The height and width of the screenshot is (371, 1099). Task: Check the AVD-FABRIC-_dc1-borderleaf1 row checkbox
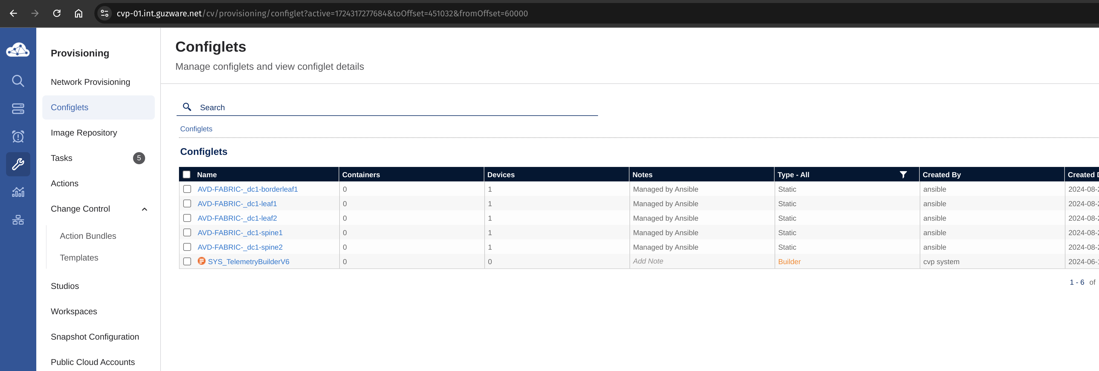point(187,189)
